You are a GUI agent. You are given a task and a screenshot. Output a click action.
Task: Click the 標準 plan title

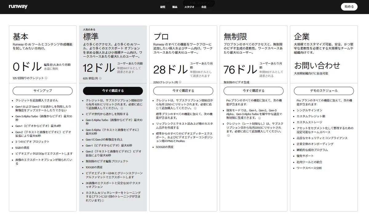[x=91, y=36]
